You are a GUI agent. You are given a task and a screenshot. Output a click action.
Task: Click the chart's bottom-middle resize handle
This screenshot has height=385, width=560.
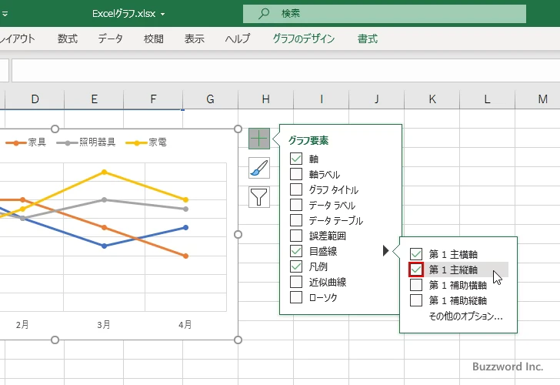point(55,340)
